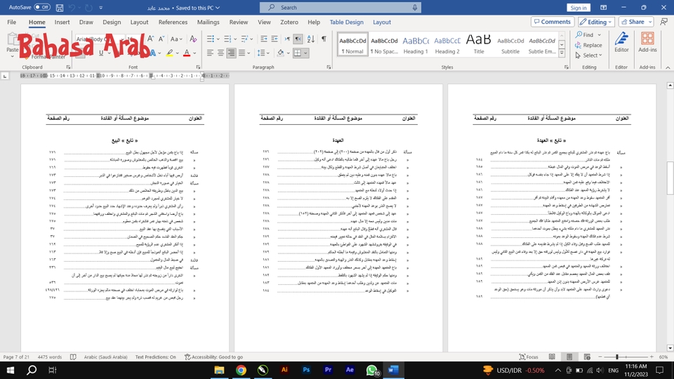Apply the No Spacing style
The width and height of the screenshot is (674, 379).
384,45
